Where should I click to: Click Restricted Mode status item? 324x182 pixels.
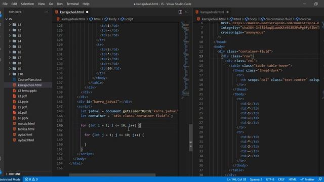pyautogui.click(x=10, y=179)
